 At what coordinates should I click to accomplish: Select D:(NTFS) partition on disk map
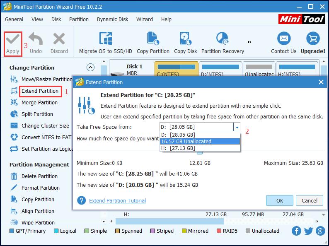220,70
